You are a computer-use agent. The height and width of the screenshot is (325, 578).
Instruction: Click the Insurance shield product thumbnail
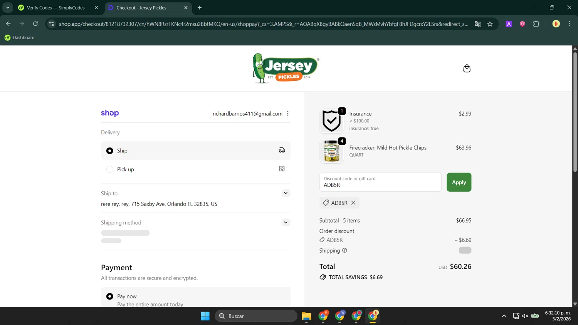click(331, 121)
